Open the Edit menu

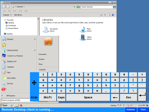(x=9, y=11)
